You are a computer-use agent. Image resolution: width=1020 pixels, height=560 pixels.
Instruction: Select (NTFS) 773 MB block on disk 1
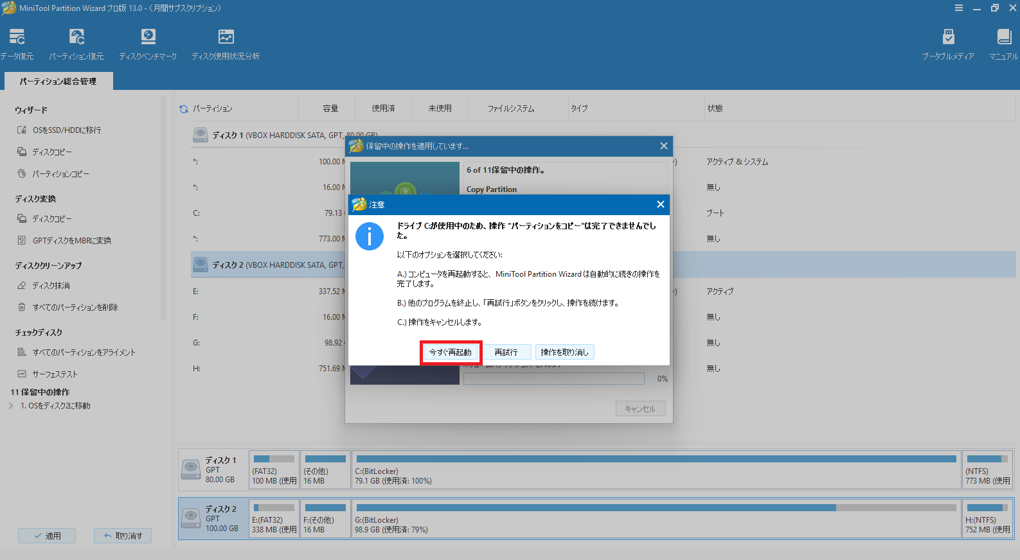988,469
